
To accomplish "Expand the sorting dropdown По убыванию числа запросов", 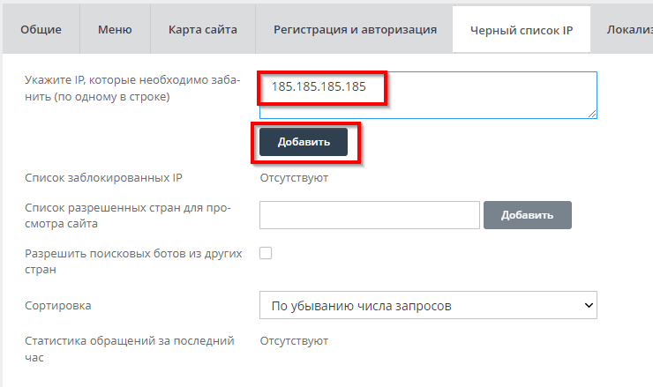I will (428, 306).
